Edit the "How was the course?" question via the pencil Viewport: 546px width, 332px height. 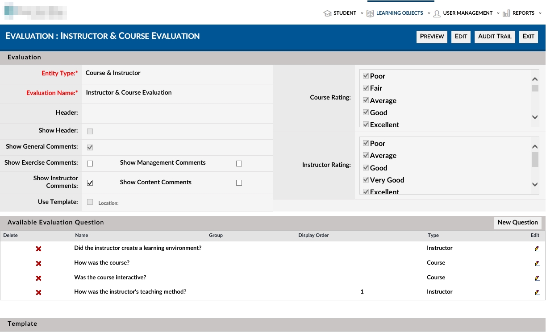pyautogui.click(x=537, y=263)
